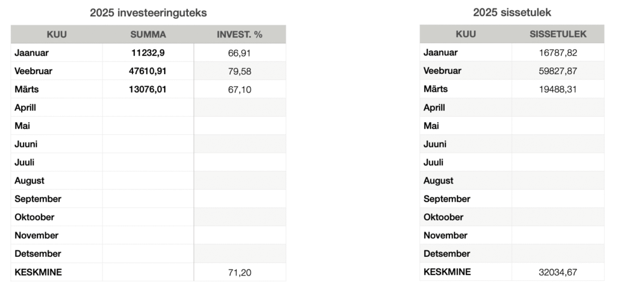This screenshot has height=290, width=617.
Task: Select the INVEST. % column header
Action: click(x=240, y=34)
